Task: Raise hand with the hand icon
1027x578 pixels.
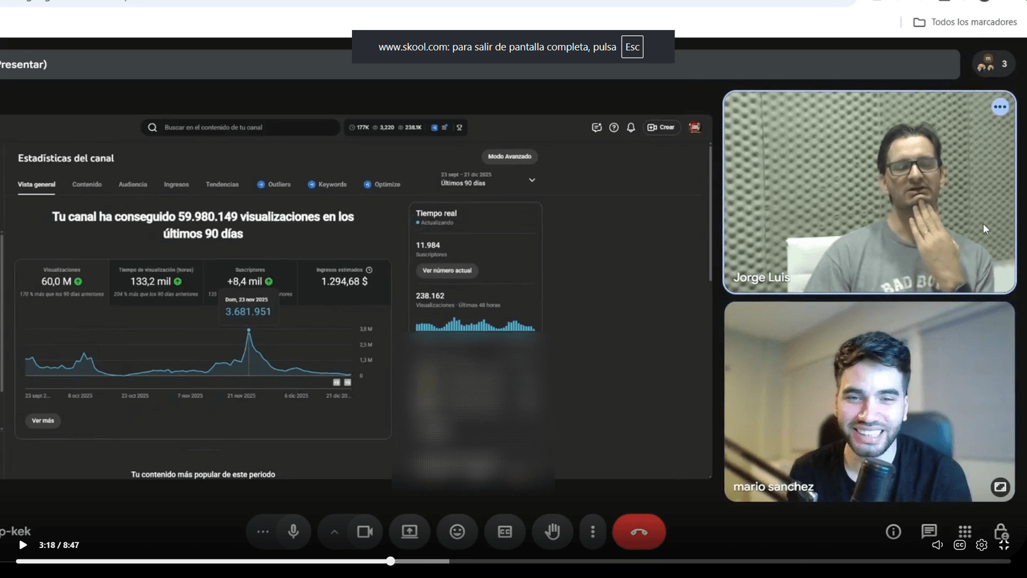Action: [x=553, y=531]
